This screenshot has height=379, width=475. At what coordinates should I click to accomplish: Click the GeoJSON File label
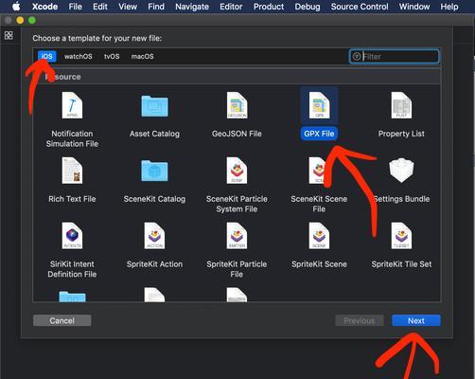(237, 134)
